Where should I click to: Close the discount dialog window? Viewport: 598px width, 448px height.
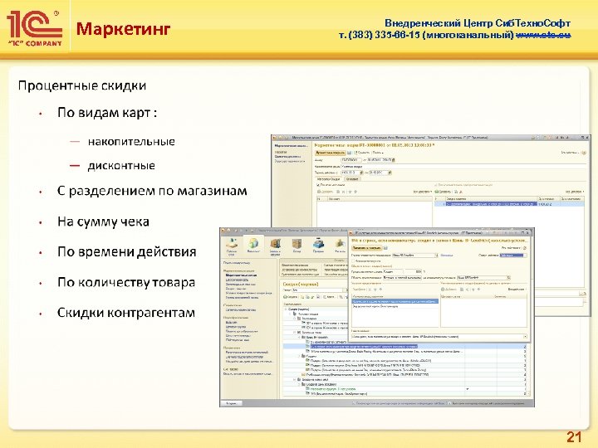(528, 232)
